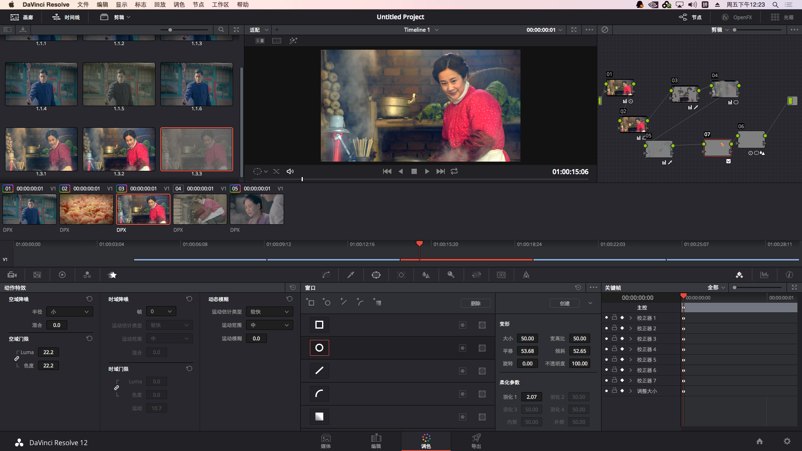Toggle mask mode for circle window
The height and width of the screenshot is (451, 802).
point(482,348)
